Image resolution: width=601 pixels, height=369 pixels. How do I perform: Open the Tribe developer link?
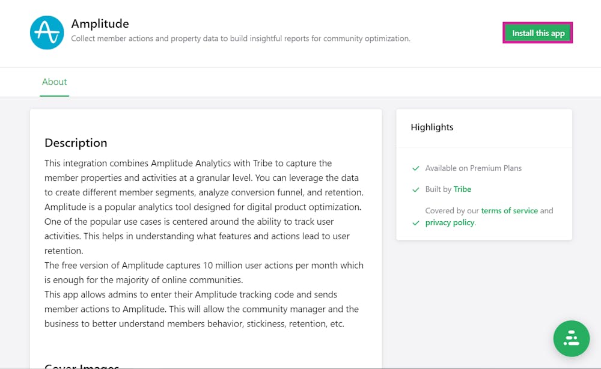click(x=462, y=189)
